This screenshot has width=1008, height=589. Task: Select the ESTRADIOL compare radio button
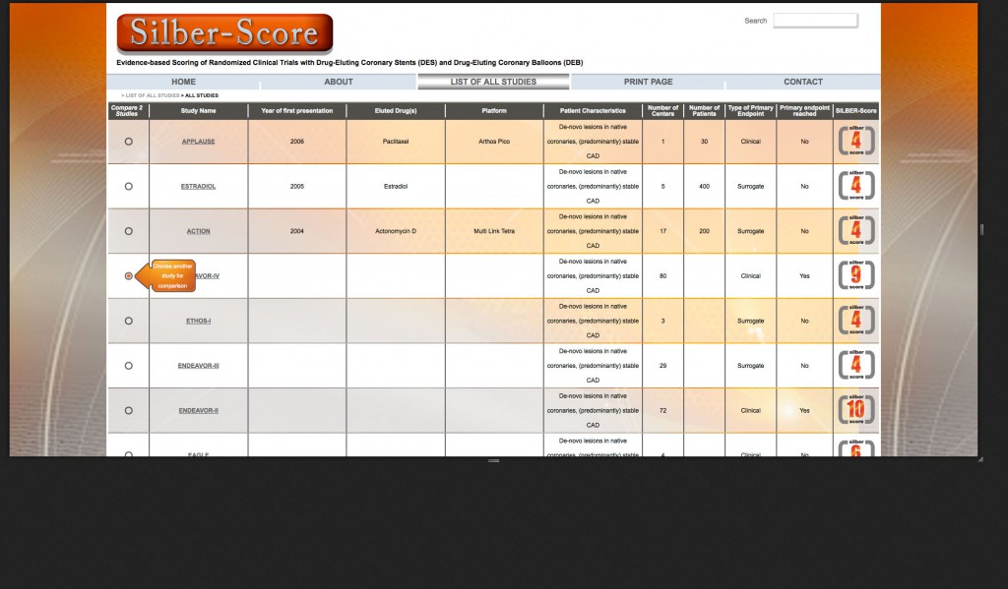129,186
